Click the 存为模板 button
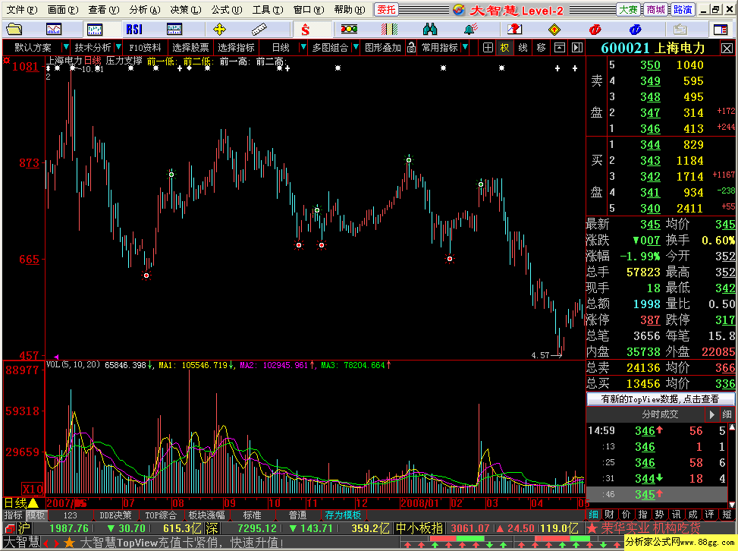The image size is (738, 551). point(343,515)
